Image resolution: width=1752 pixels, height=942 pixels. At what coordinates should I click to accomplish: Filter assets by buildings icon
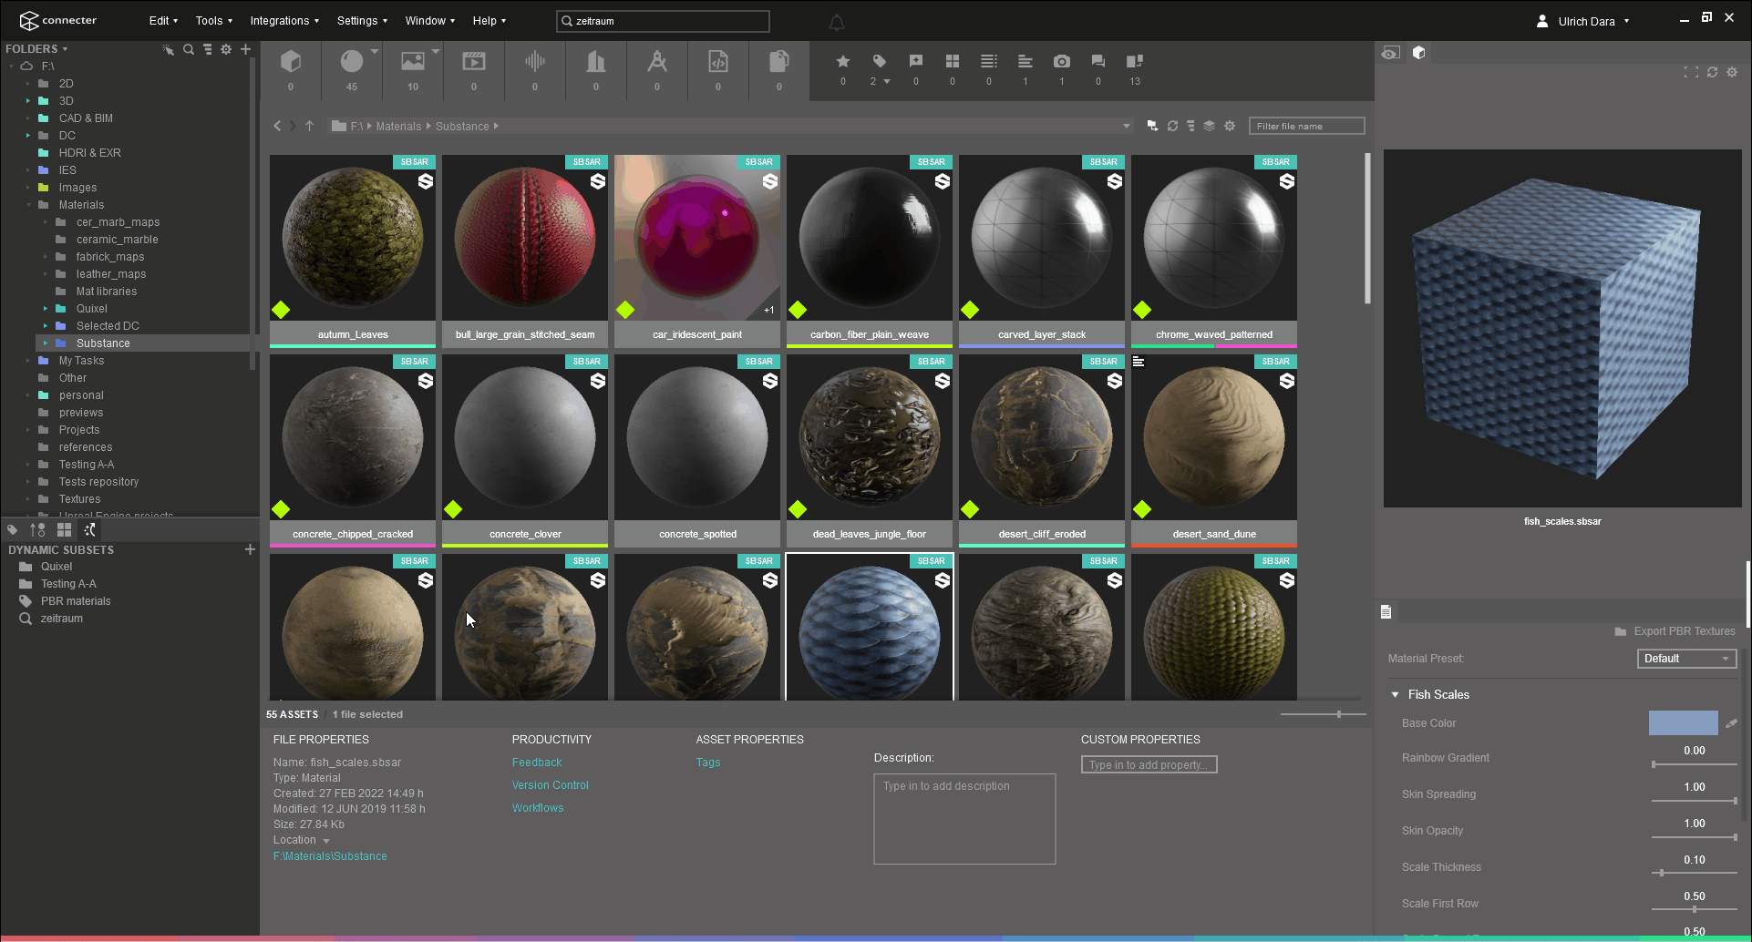[x=596, y=61]
